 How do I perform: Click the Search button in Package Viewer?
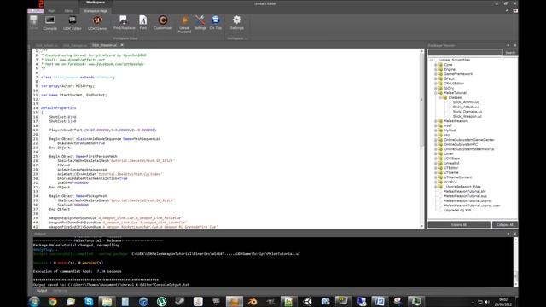[x=510, y=53]
